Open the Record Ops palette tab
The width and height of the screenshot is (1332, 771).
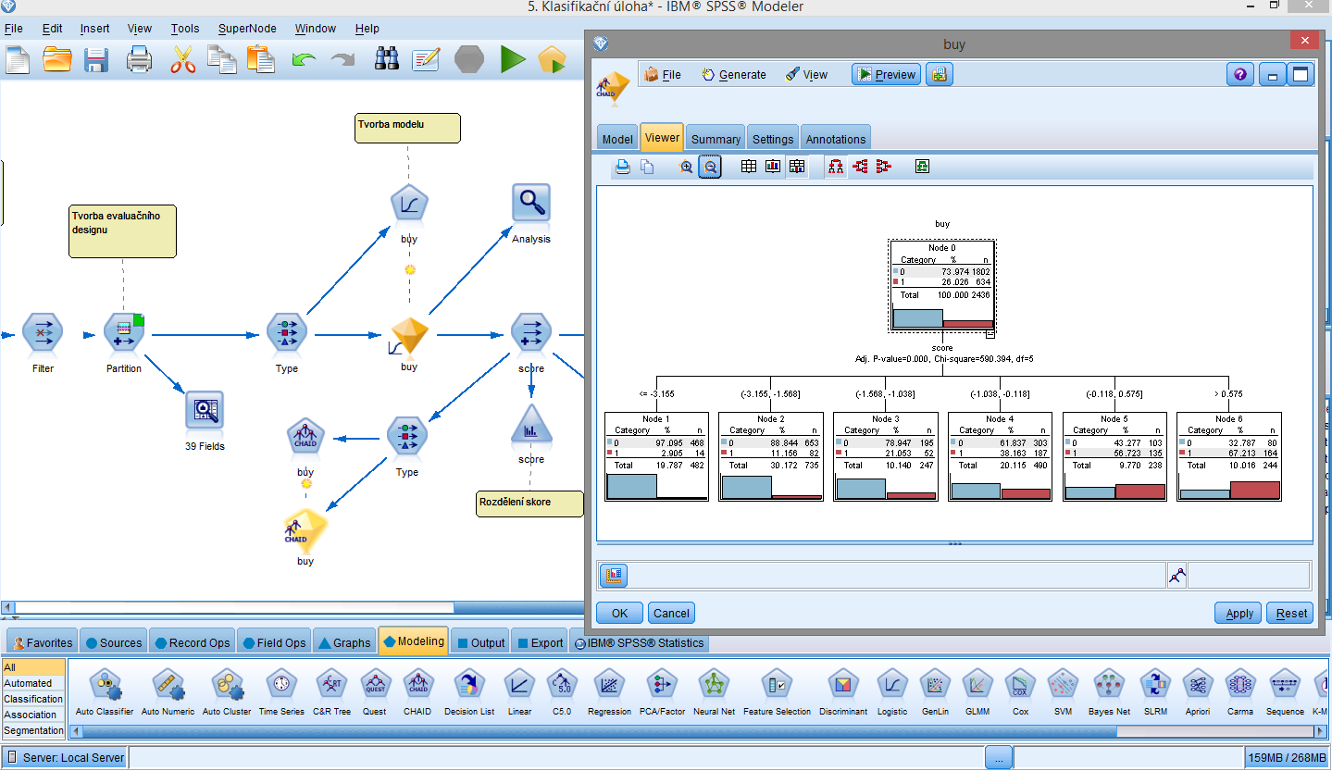[x=192, y=642]
